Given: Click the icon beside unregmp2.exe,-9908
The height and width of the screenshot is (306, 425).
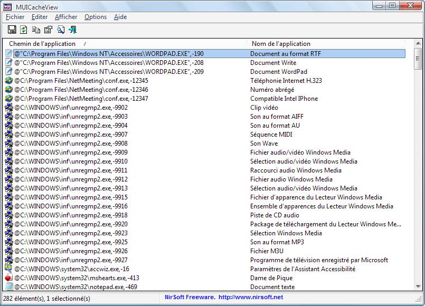Looking at the screenshot, I should coord(8,144).
